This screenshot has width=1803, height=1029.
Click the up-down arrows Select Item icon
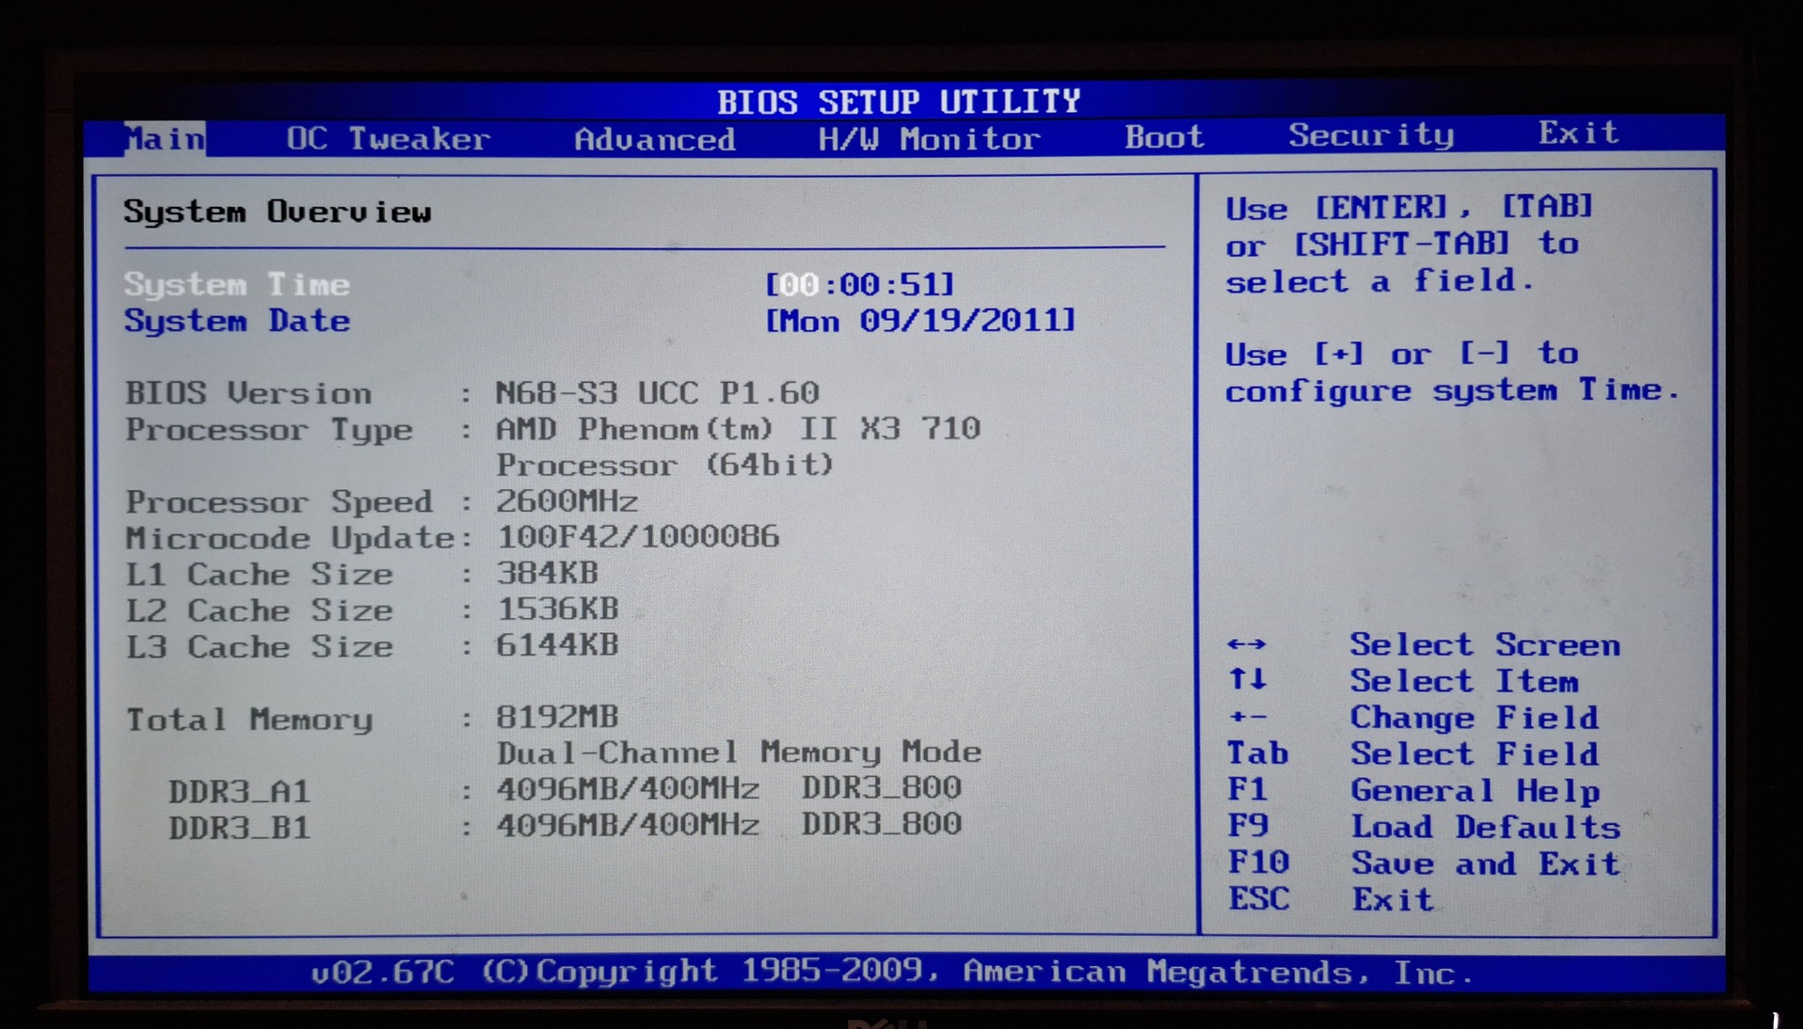point(1248,679)
